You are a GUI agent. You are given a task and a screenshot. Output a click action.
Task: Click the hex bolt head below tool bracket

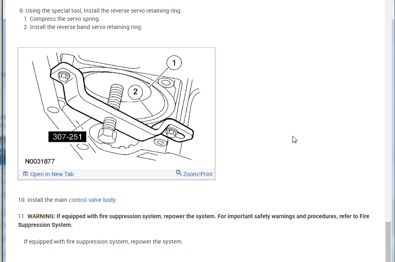pos(107,135)
